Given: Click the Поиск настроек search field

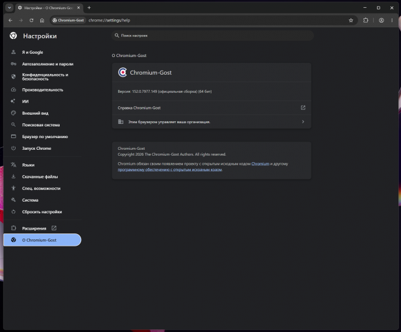Looking at the screenshot, I should point(213,36).
